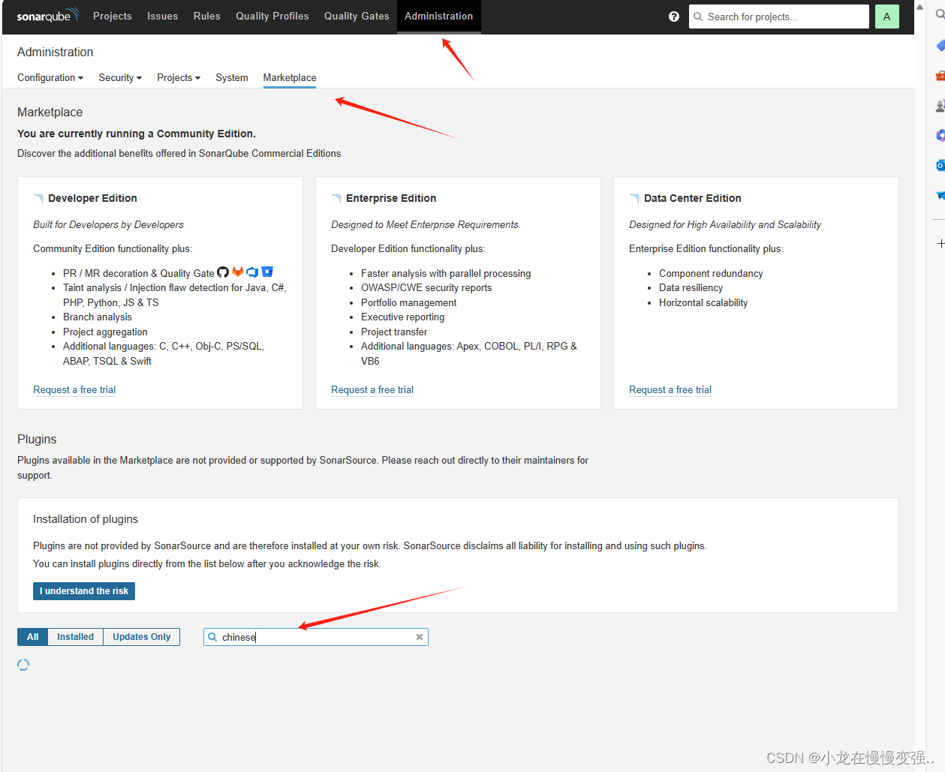Click 'Data resiliency' list item
Viewport: 945px width, 772px height.
point(691,287)
